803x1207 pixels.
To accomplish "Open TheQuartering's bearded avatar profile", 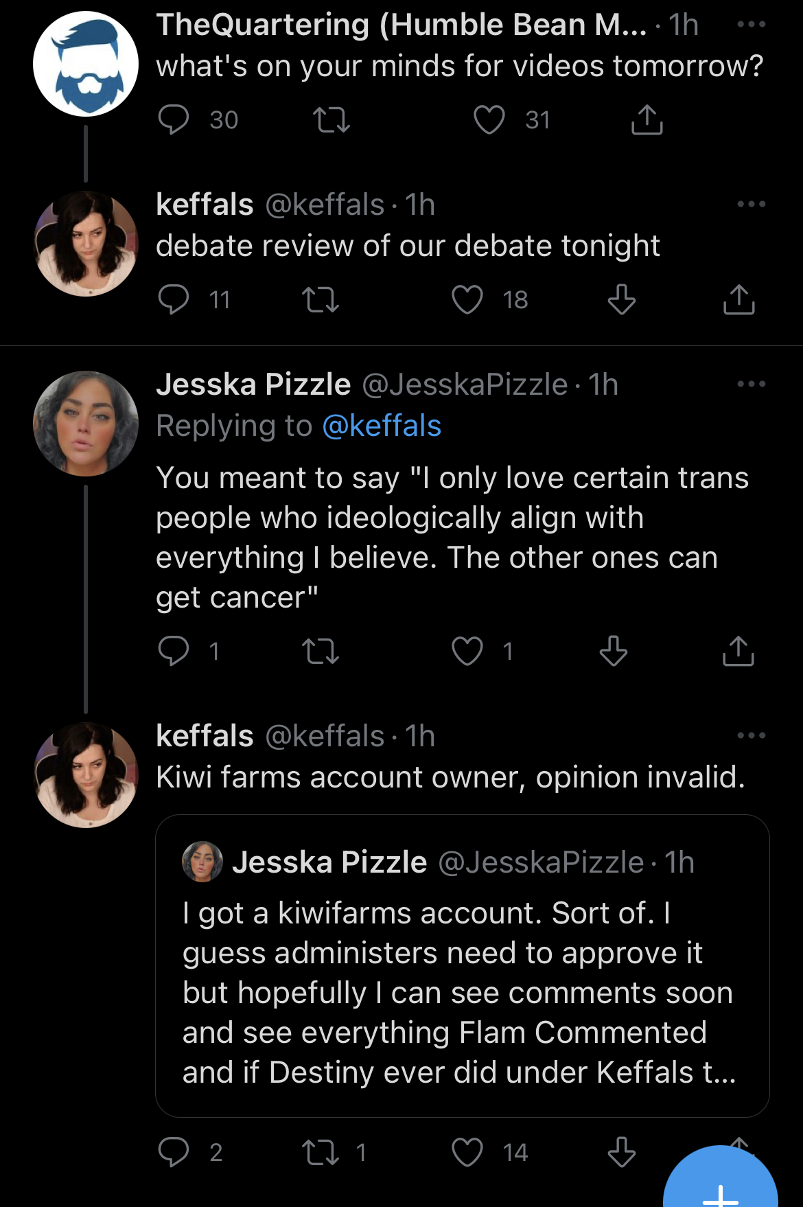I will (x=86, y=64).
